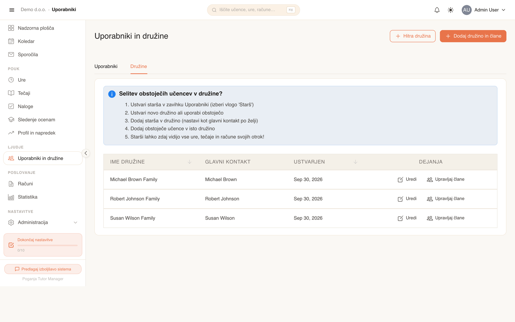Screen dimensions: 515x322
Task: Open notifications bell
Action: pos(437,10)
